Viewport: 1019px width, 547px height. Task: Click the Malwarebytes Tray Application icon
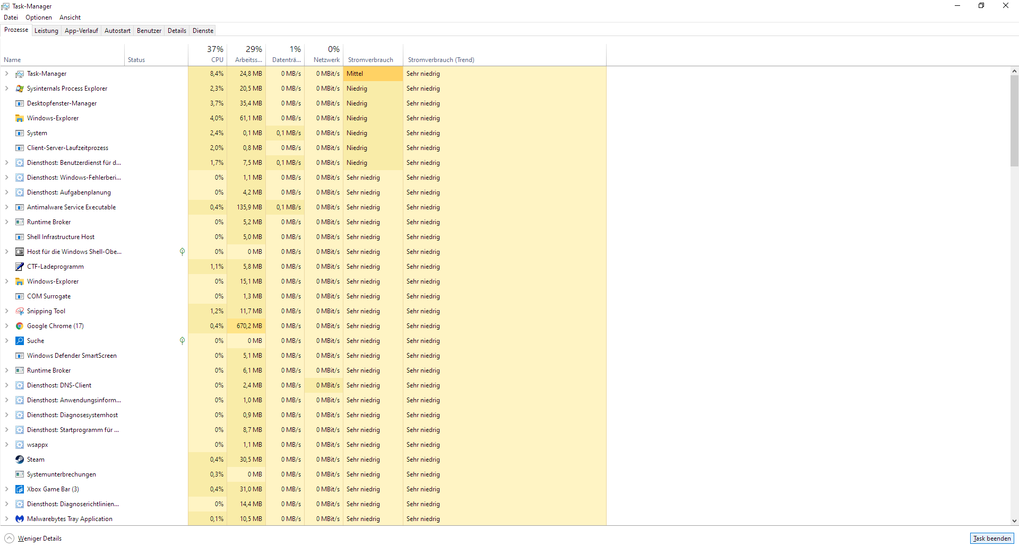20,519
